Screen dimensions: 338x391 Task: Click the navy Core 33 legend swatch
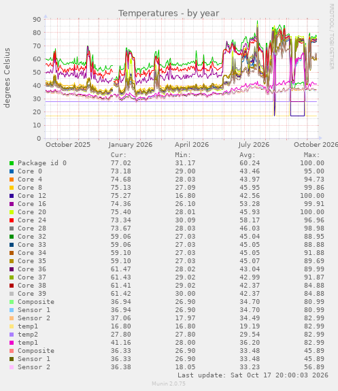pos(12,245)
